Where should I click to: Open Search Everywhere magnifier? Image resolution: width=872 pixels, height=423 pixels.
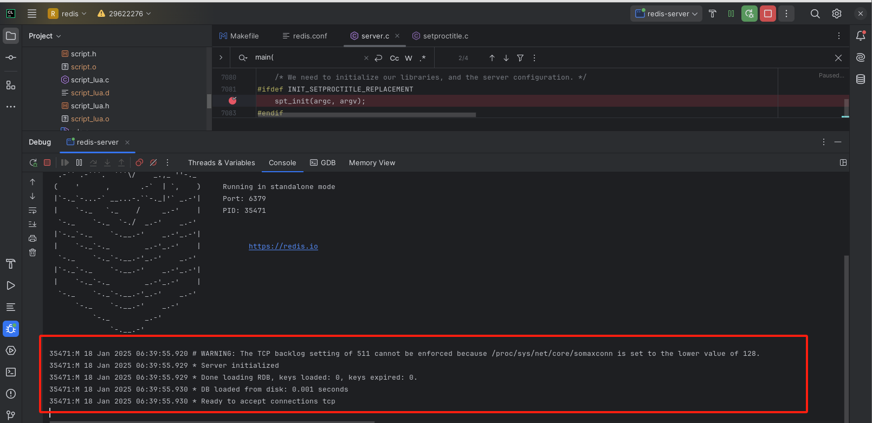815,14
